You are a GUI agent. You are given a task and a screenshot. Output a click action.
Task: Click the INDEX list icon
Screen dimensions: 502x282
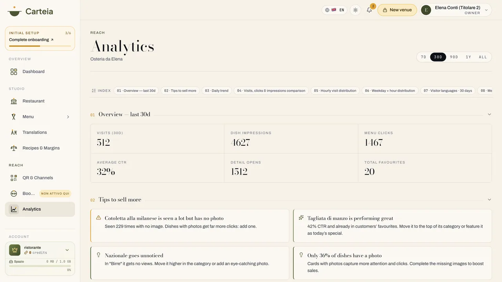[94, 90]
